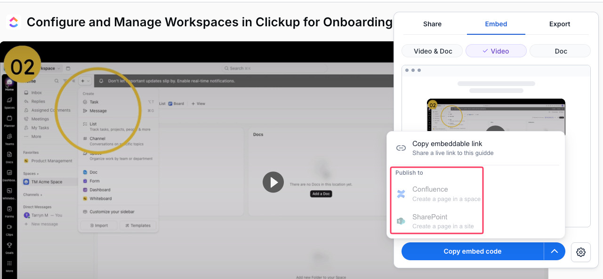Collapse the chevron beside Copy embed code
This screenshot has height=279, width=603.
point(555,251)
